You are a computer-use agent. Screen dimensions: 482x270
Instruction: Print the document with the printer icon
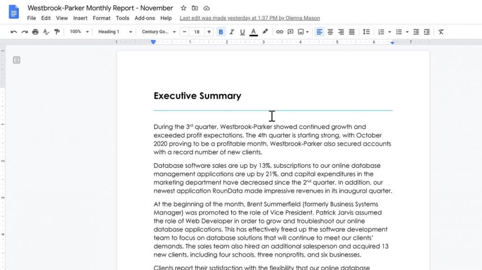pos(35,32)
